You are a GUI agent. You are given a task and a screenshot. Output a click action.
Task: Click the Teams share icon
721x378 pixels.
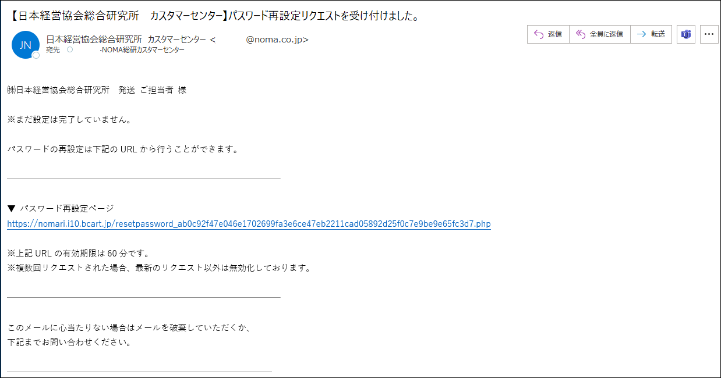tap(685, 34)
